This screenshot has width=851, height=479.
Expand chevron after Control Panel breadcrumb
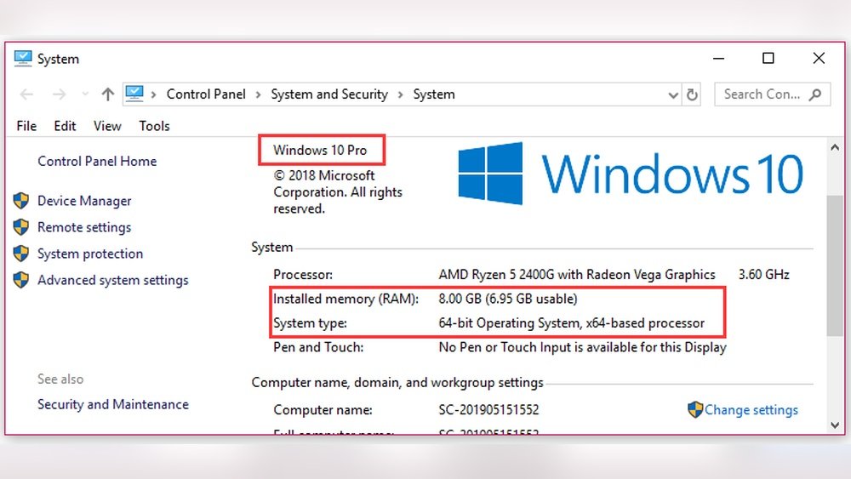[x=259, y=94]
